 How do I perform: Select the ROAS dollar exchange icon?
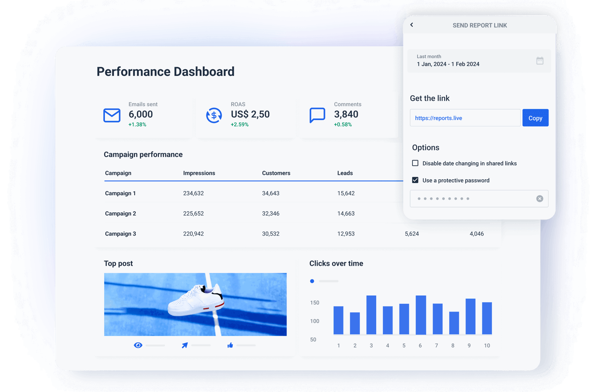[214, 115]
